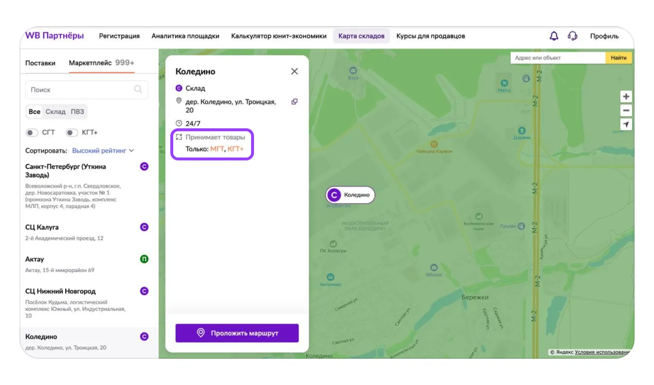654x385 pixels.
Task: Zoom in on the map
Action: pos(626,97)
